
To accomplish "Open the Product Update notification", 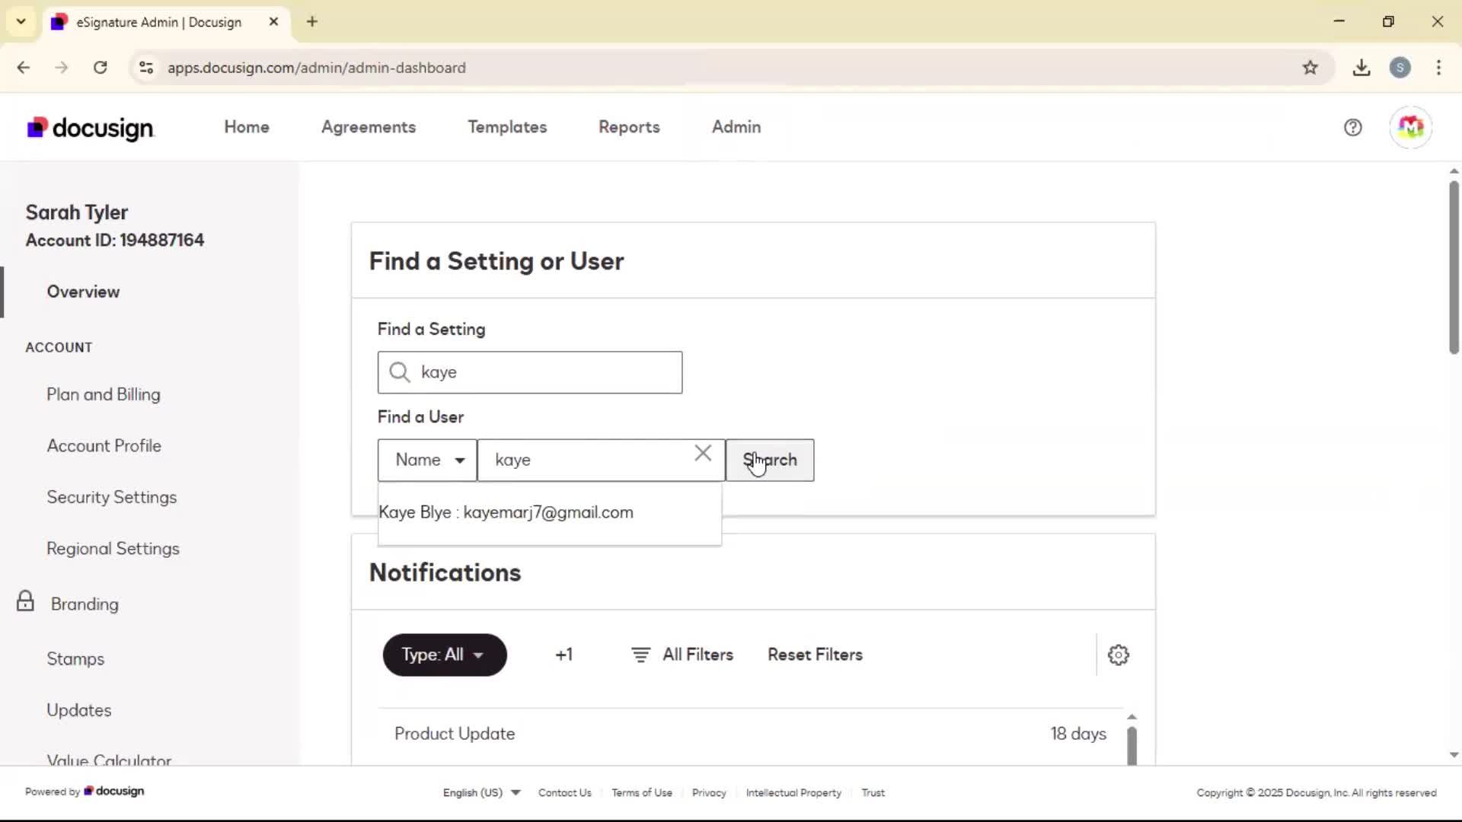I will [x=750, y=734].
